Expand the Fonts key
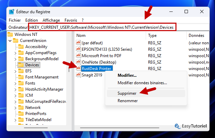The image size is (215, 138). (15, 84)
